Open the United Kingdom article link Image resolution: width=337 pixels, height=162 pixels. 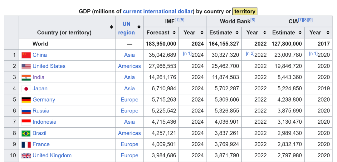pos(52,155)
